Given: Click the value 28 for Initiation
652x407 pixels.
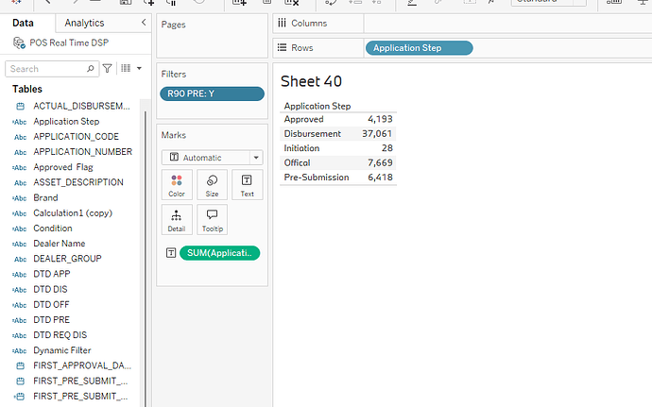Looking at the screenshot, I should [387, 148].
